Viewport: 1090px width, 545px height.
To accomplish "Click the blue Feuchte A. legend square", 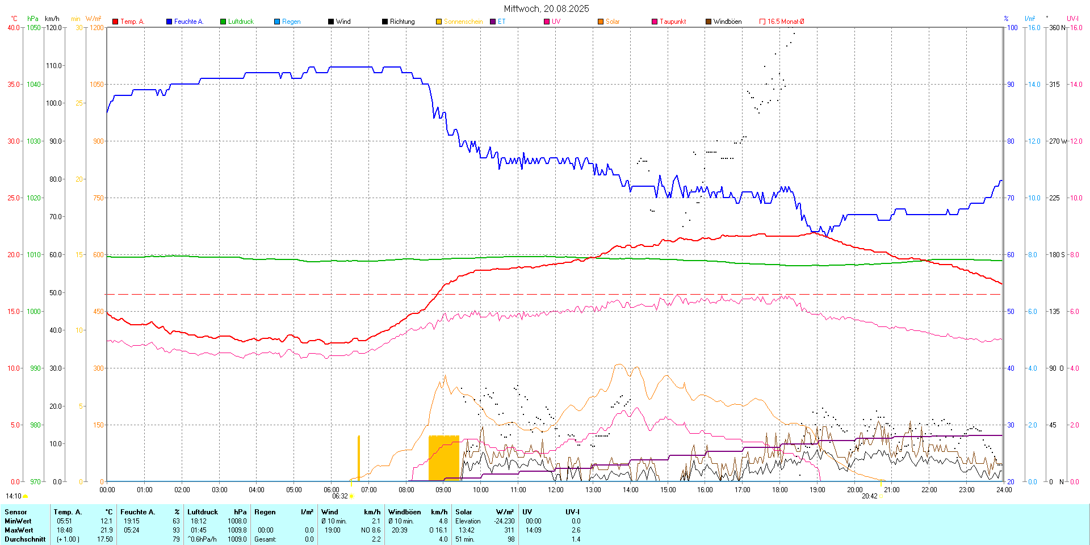I will point(169,22).
